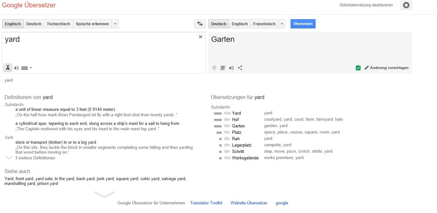Image resolution: width=437 pixels, height=213 pixels.
Task: Listen to the source word pronunciation
Action: point(16,68)
